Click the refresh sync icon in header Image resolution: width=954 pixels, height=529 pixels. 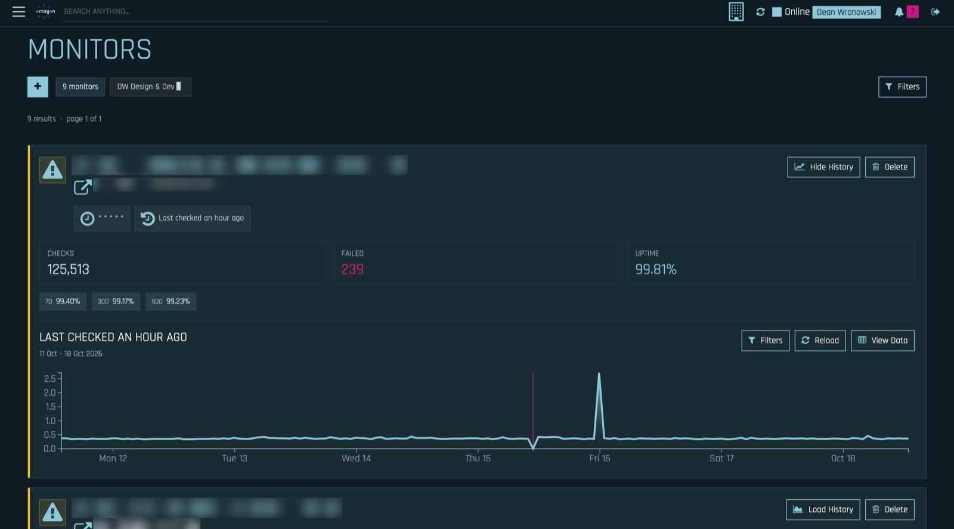tap(760, 12)
